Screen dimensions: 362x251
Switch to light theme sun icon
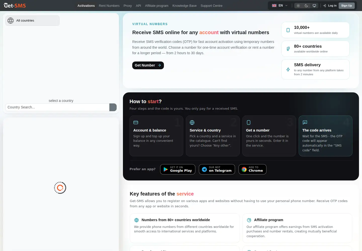pyautogui.click(x=298, y=6)
